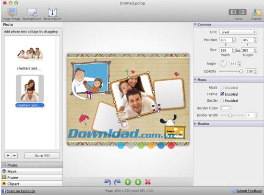Image resolution: width=264 pixels, height=195 pixels.
Task: Click the feedback icon beside Submit Feedback
Action: [234, 191]
